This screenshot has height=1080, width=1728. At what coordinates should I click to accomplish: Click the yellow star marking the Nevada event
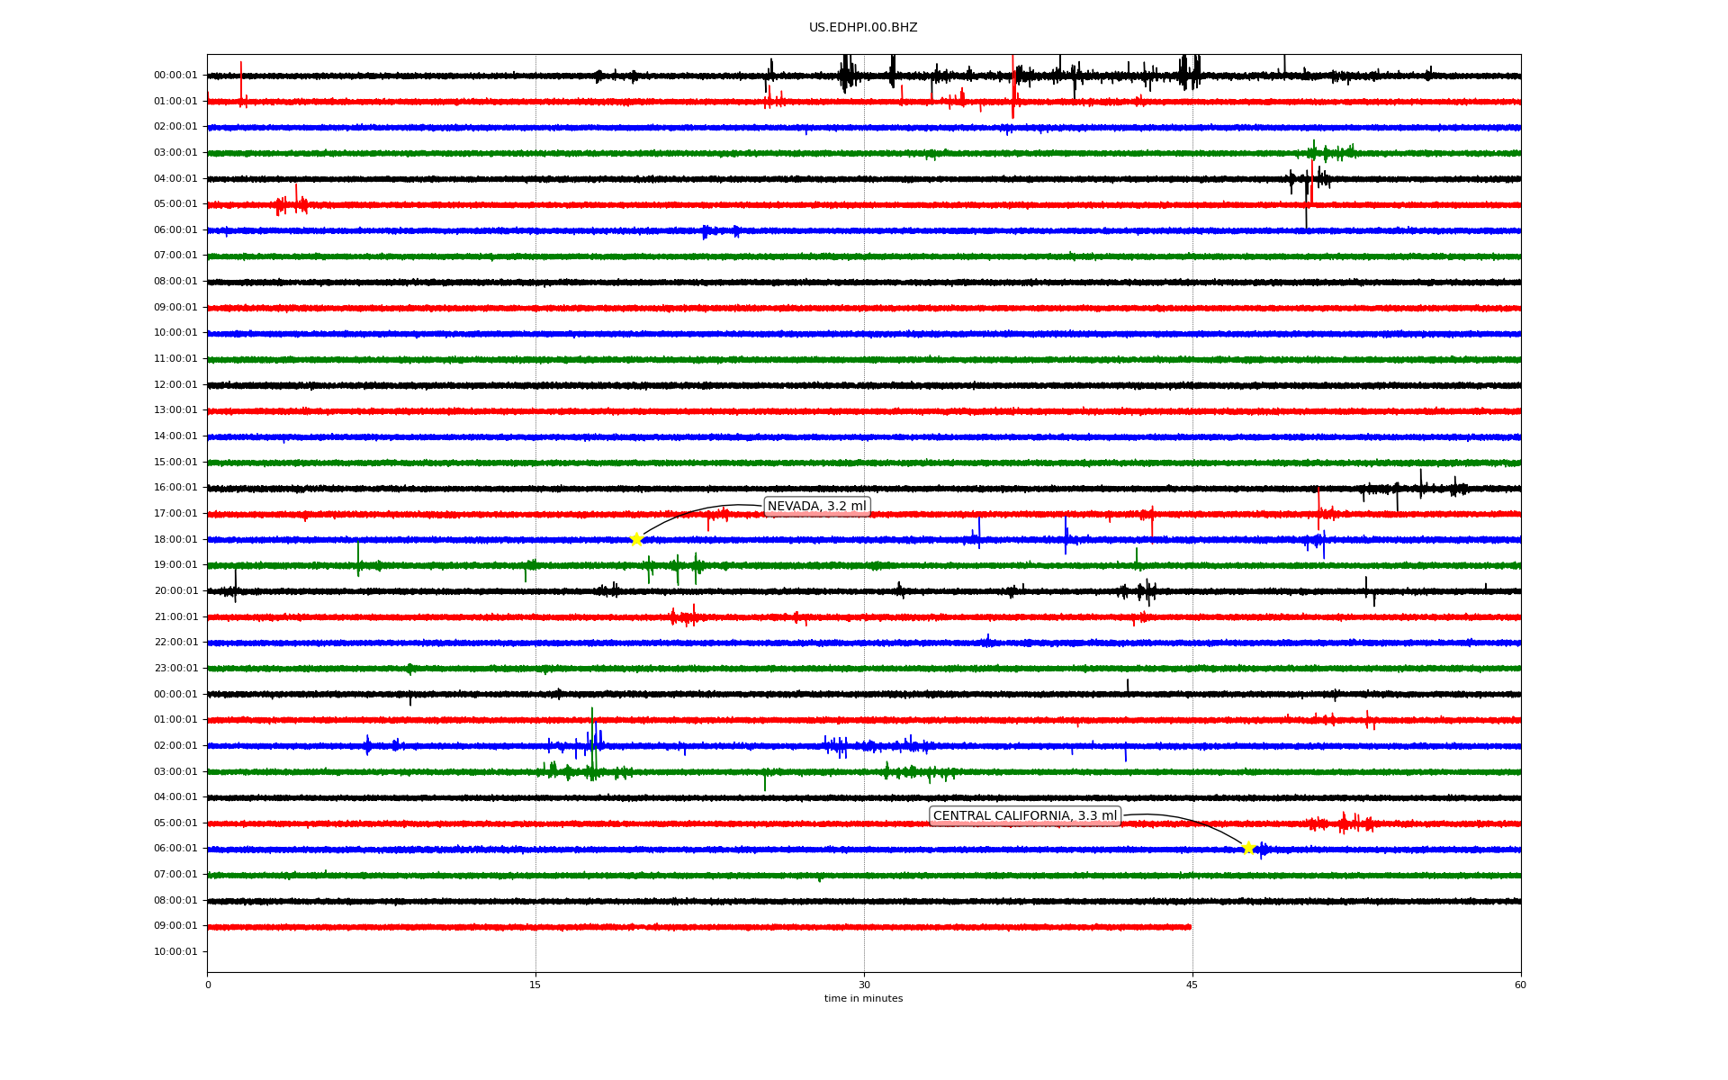click(636, 539)
